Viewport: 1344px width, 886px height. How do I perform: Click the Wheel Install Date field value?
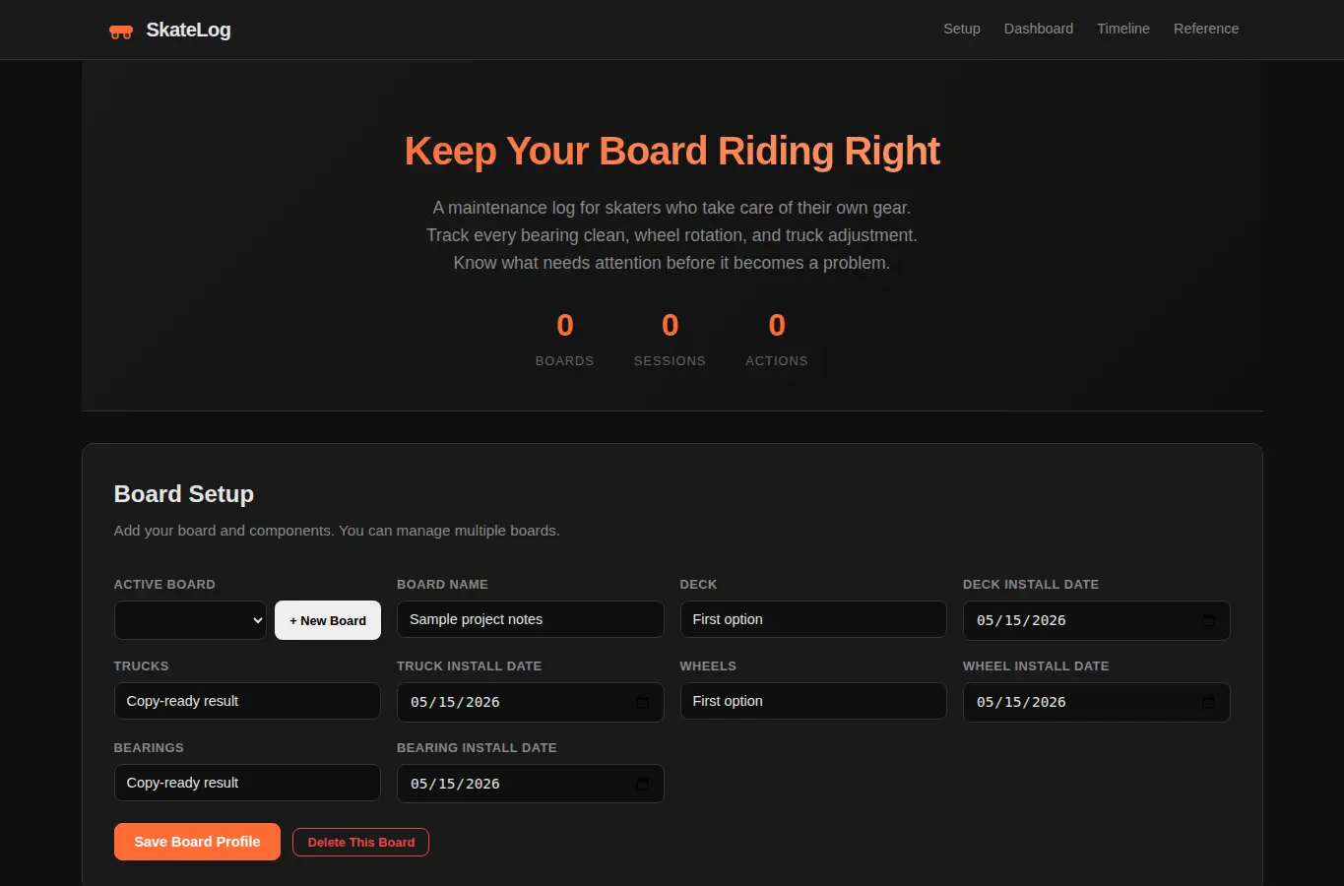click(x=1021, y=702)
